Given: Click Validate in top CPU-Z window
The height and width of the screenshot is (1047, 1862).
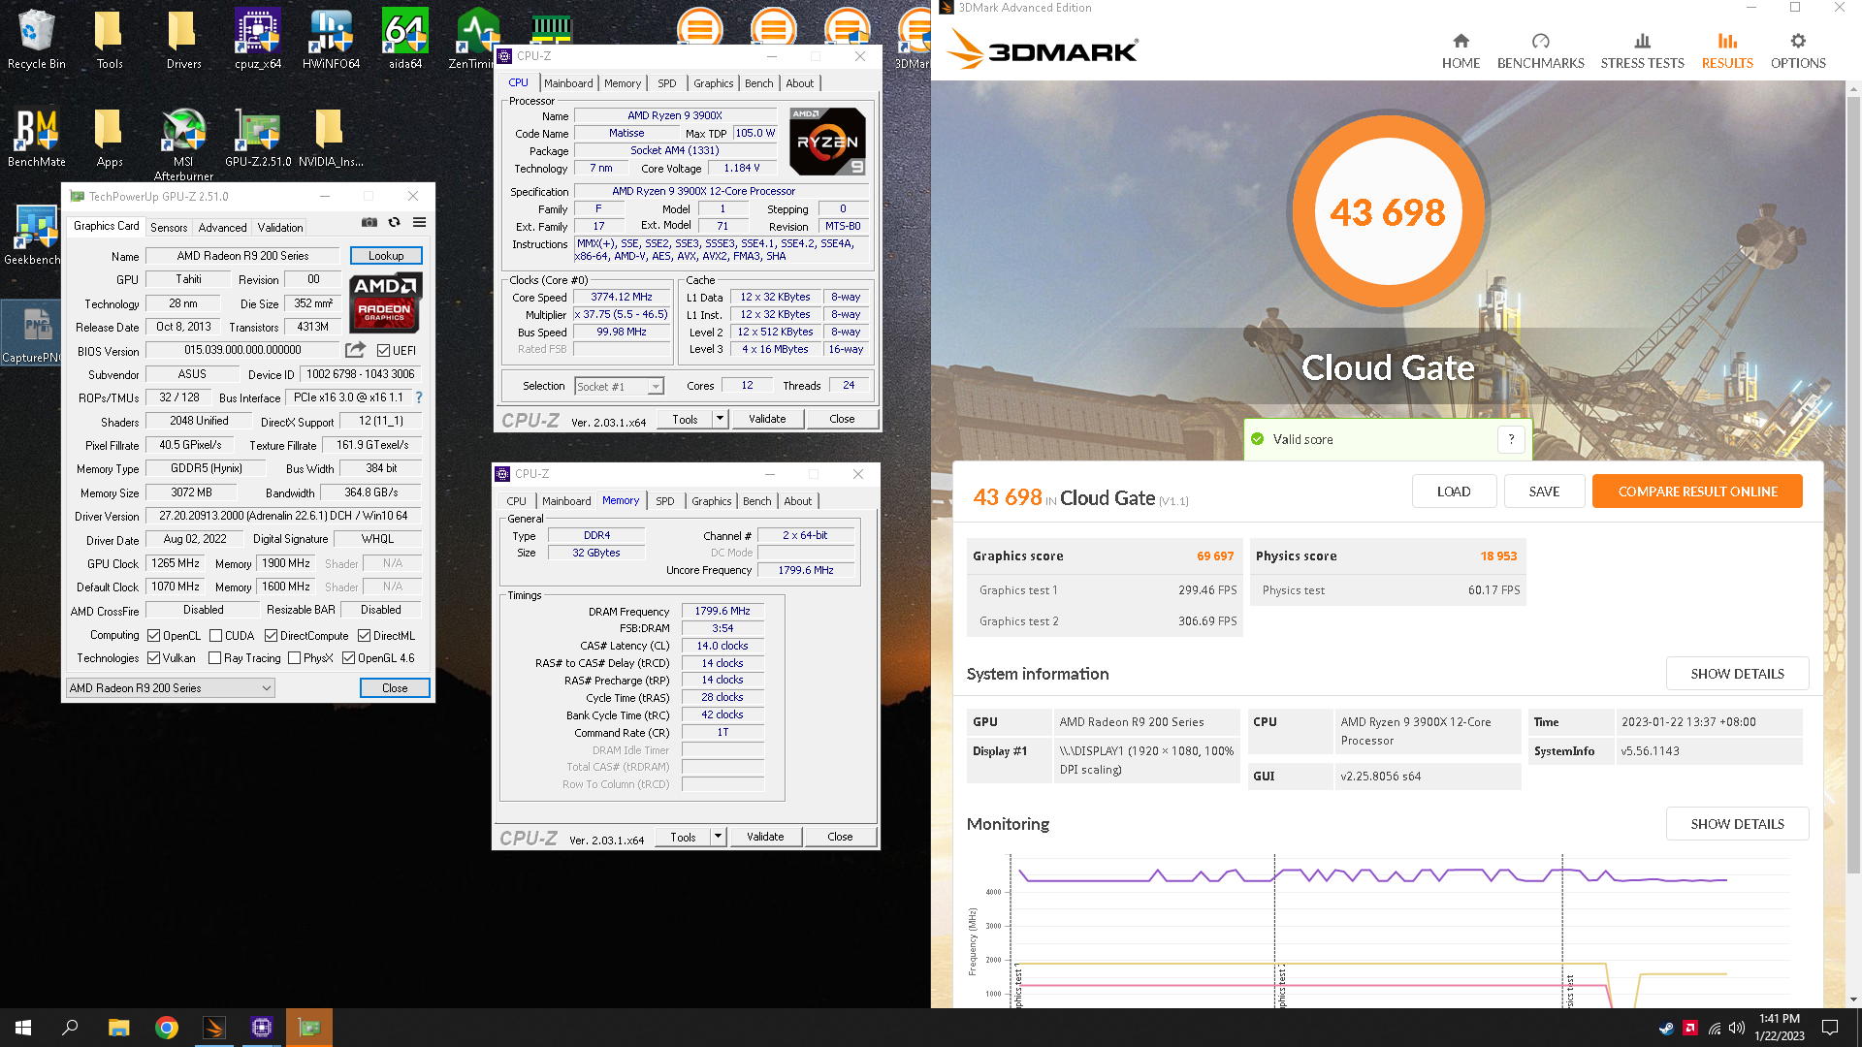Looking at the screenshot, I should tap(767, 419).
